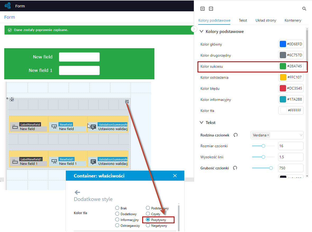Select the Newfield text input control icon
Image resolution: width=312 pixels, height=232 pixels.
point(54,127)
